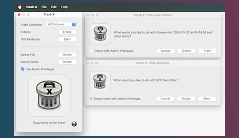
Task: Open the File menu
Action: 44,7
